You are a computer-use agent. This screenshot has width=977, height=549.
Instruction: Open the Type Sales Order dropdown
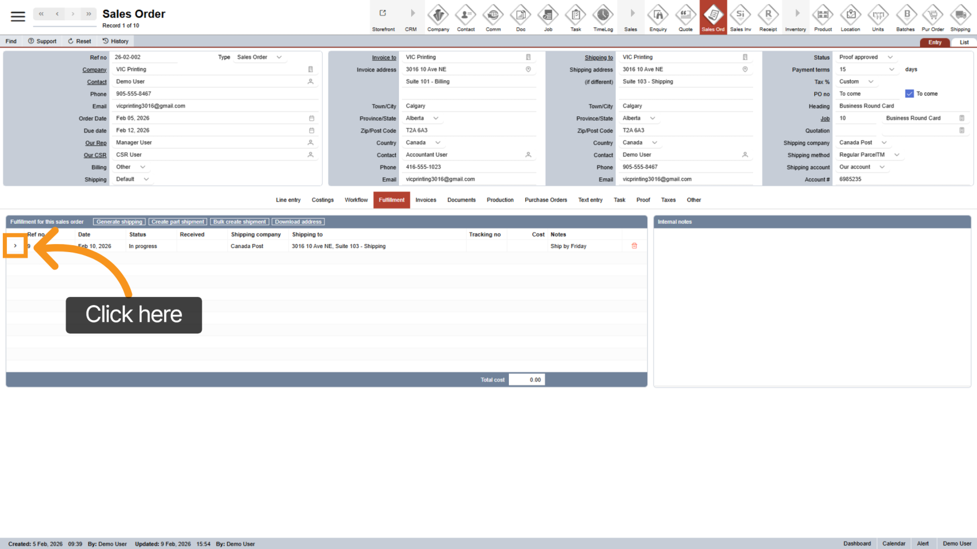279,58
